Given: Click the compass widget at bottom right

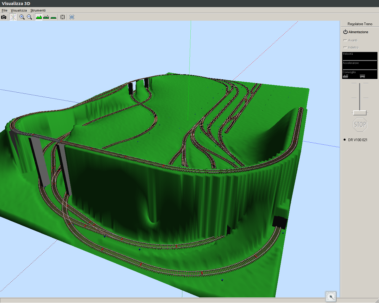Looking at the screenshot, I should (331, 296).
